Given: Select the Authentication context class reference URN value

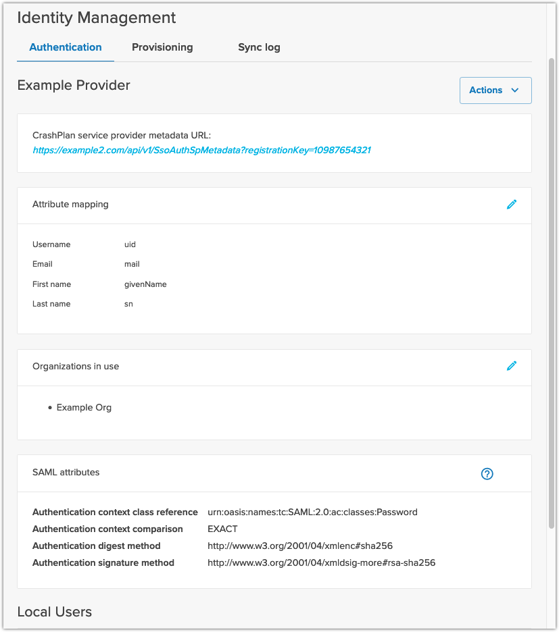Looking at the screenshot, I should pyautogui.click(x=312, y=512).
